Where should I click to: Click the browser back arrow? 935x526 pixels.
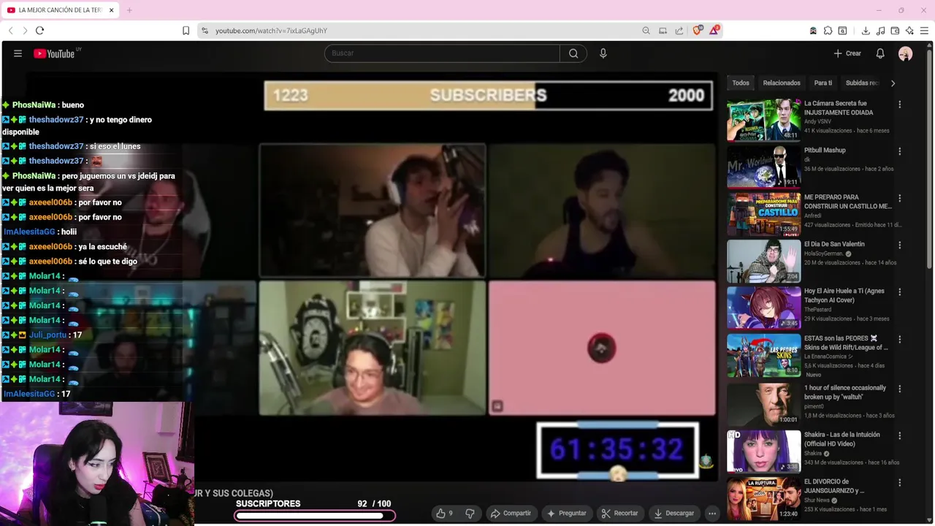pos(10,31)
